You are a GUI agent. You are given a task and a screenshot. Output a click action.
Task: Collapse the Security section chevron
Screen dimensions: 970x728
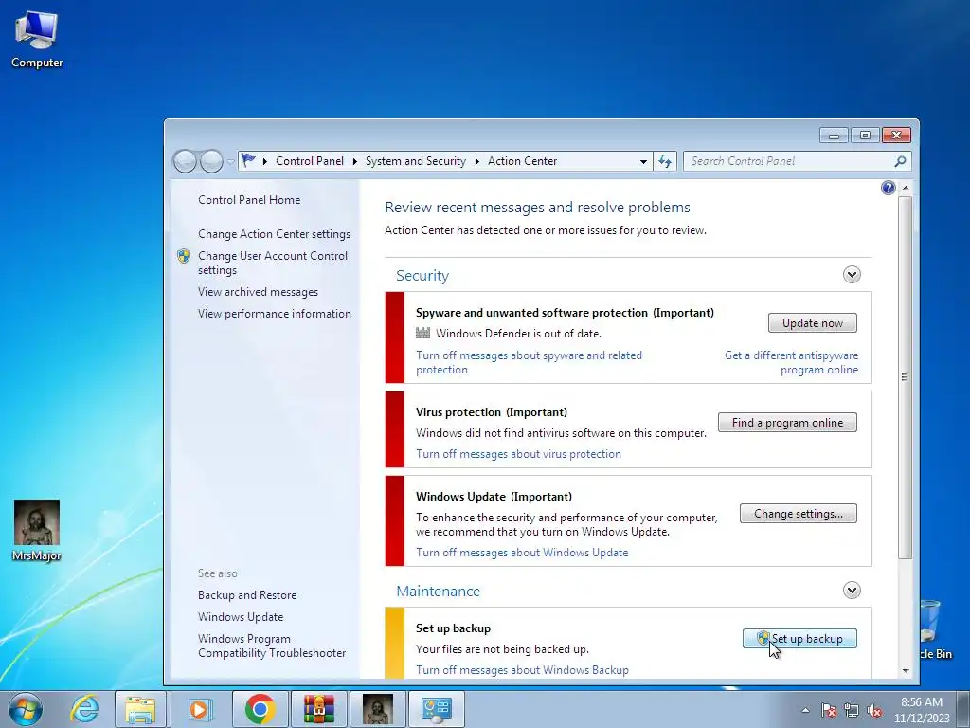coord(852,274)
